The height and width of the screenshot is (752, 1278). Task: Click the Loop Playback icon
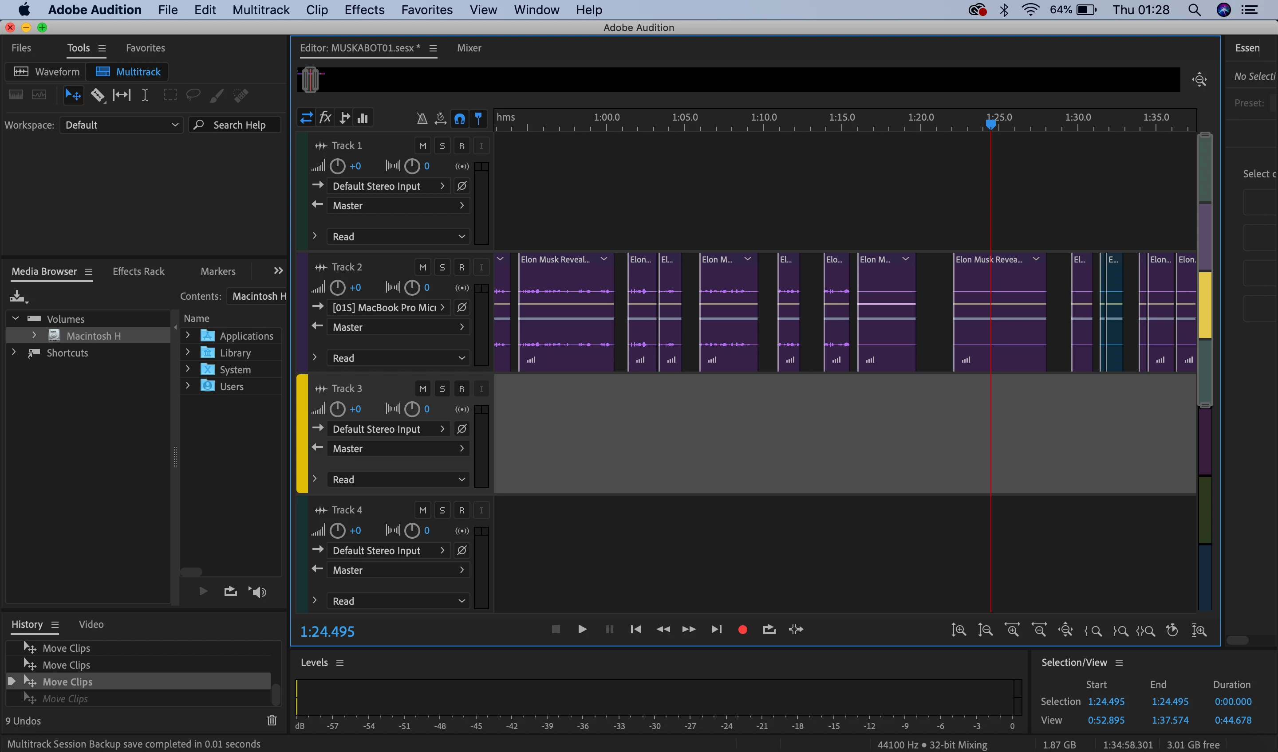coord(769,629)
